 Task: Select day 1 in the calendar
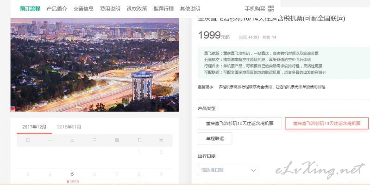[139, 152]
